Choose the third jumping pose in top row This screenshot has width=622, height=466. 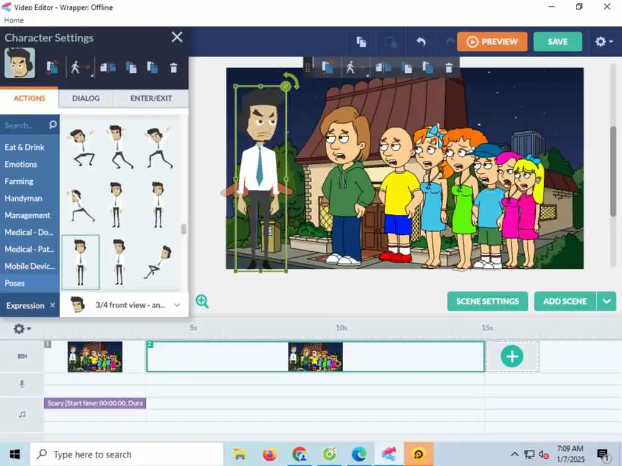click(x=159, y=147)
